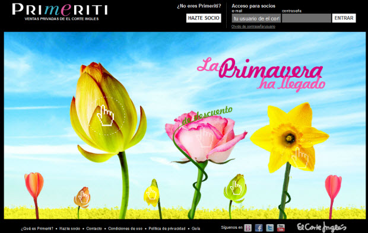Viewport: 368px width, 233px height.
Task: Open the Política de privacidad link
Action: pyautogui.click(x=167, y=228)
